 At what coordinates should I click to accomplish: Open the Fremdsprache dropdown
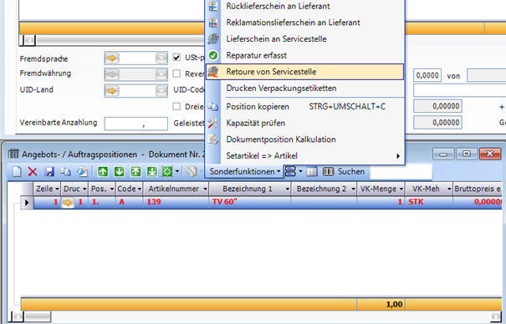point(161,58)
